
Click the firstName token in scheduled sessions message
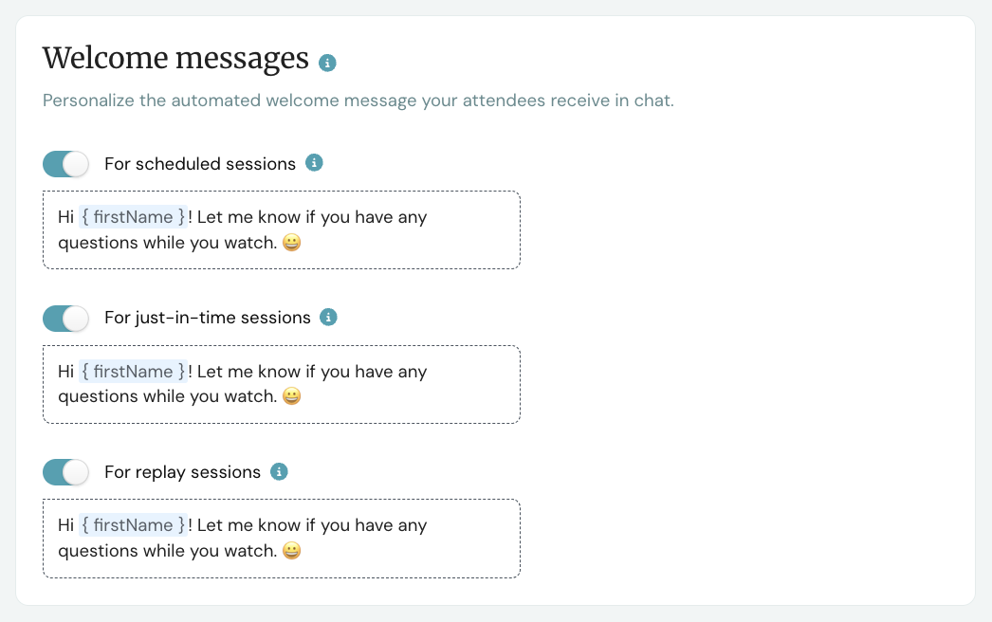[132, 216]
